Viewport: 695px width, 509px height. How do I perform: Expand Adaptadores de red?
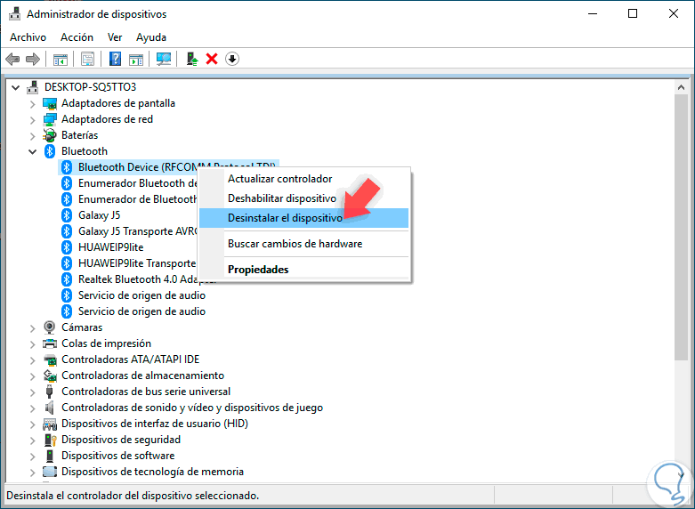[x=32, y=120]
